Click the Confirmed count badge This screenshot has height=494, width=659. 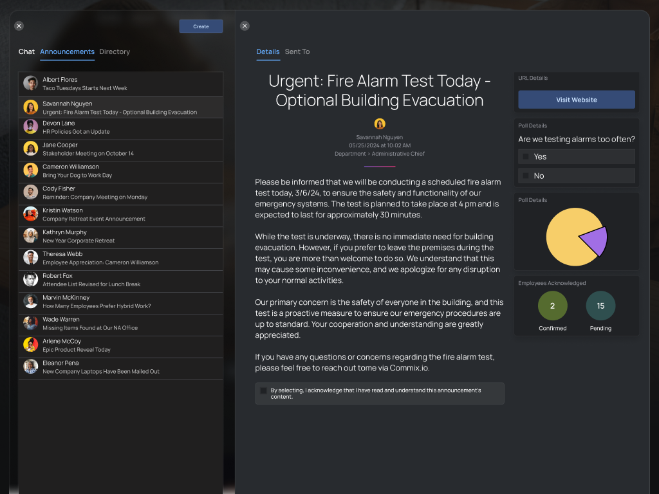pos(552,306)
